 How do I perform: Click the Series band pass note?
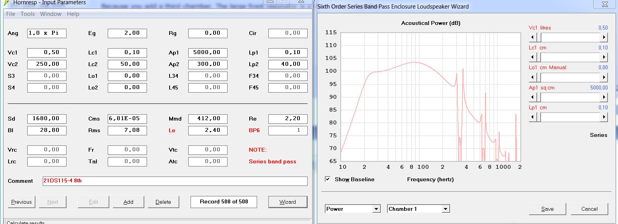click(x=273, y=161)
